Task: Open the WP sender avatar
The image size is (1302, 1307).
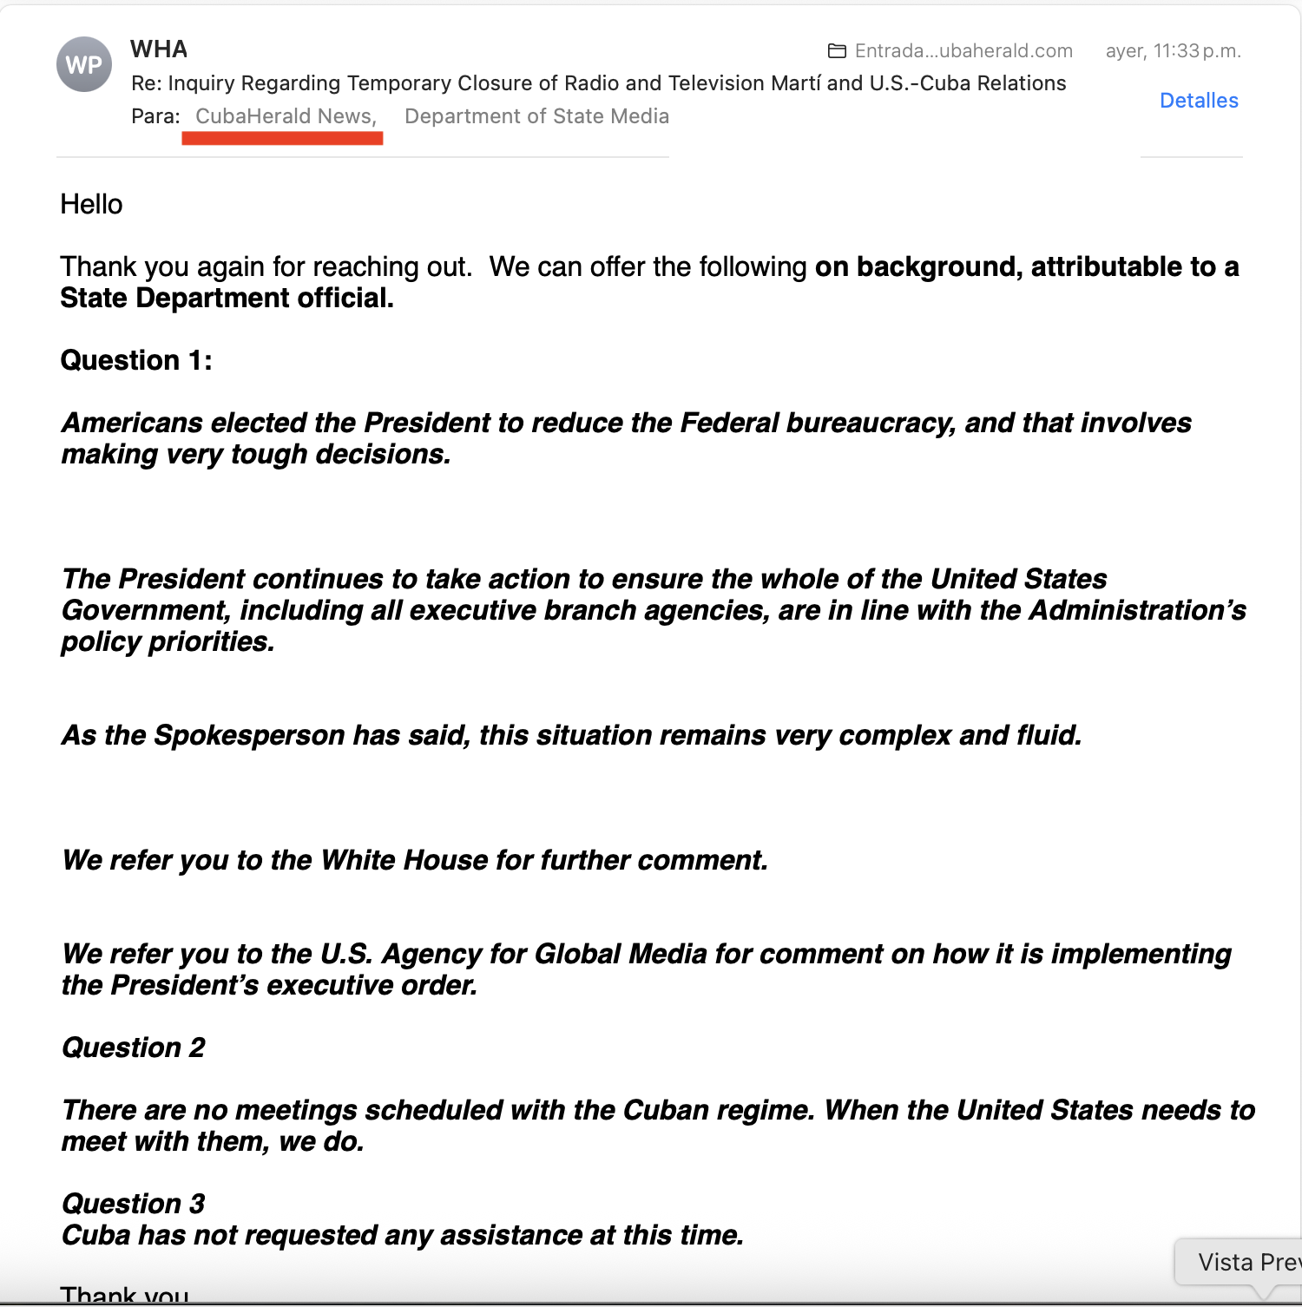Action: tap(83, 64)
